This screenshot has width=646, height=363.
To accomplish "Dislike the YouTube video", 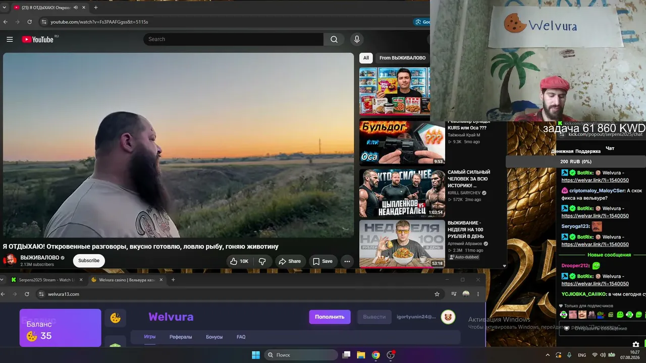I will [262, 261].
